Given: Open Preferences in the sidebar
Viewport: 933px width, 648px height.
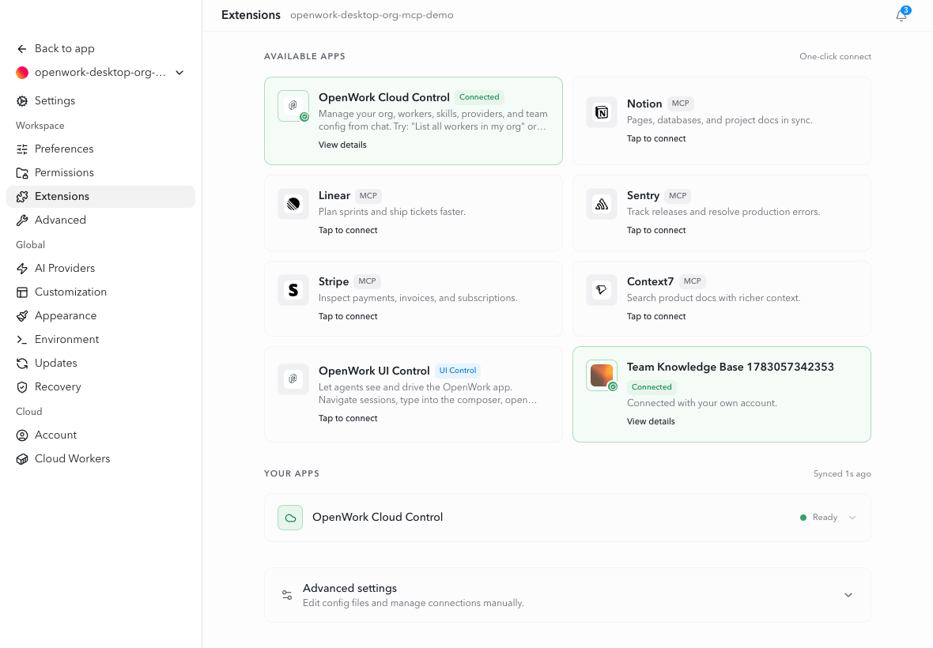Looking at the screenshot, I should tap(100, 149).
